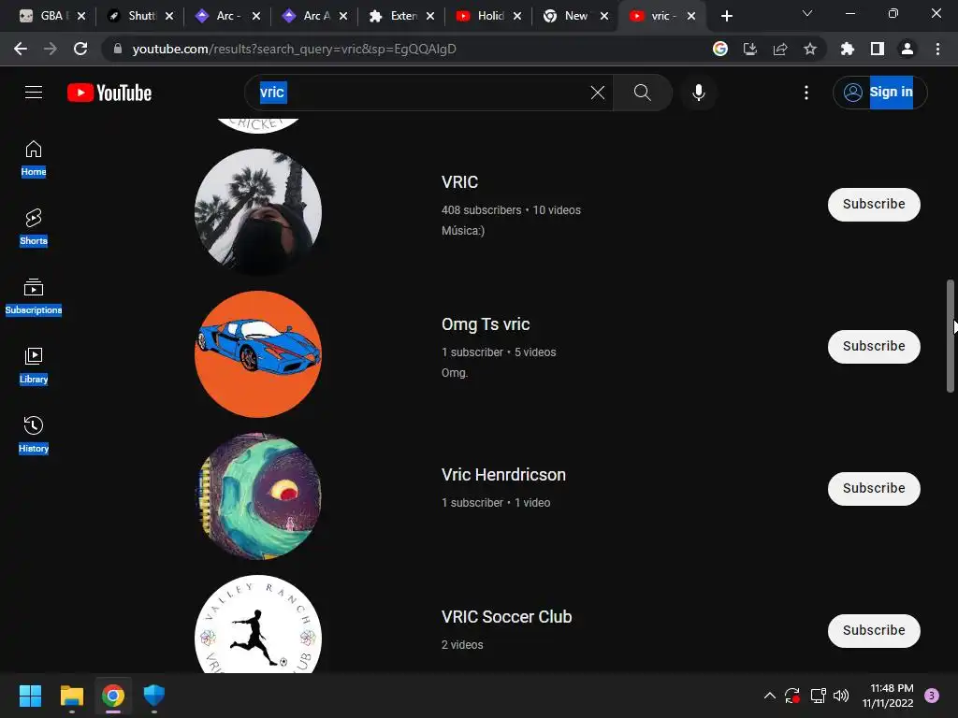Go back with browser back arrow
Screen dimensions: 958x718
click(x=21, y=49)
